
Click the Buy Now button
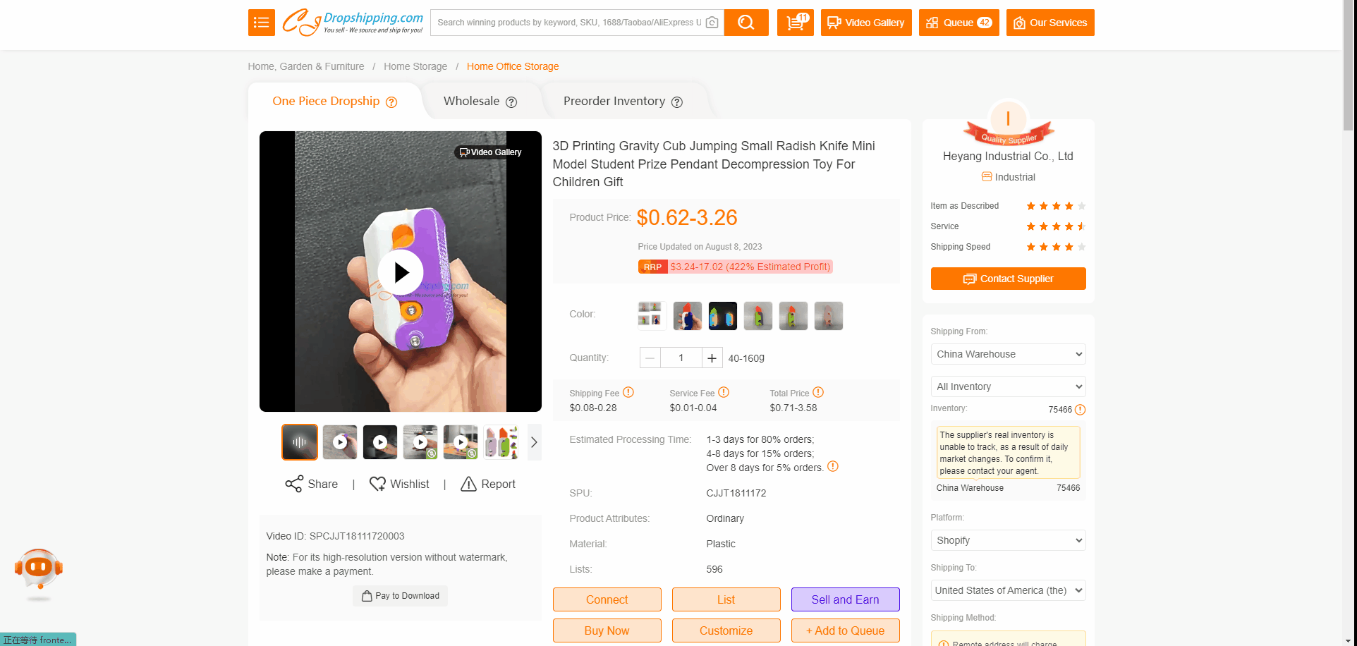607,630
